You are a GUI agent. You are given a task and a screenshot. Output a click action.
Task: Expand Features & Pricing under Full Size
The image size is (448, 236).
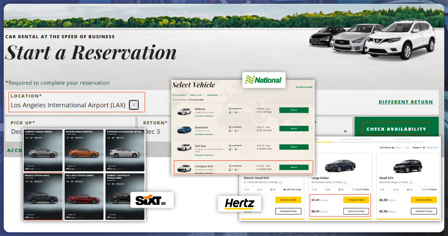pyautogui.click(x=204, y=155)
